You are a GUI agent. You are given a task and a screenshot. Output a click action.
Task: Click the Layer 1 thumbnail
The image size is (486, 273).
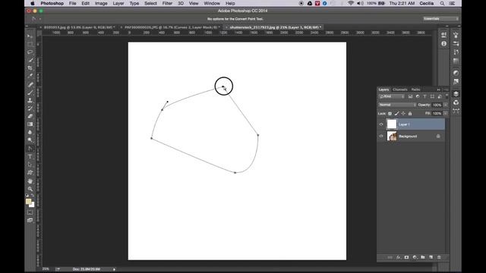click(392, 124)
